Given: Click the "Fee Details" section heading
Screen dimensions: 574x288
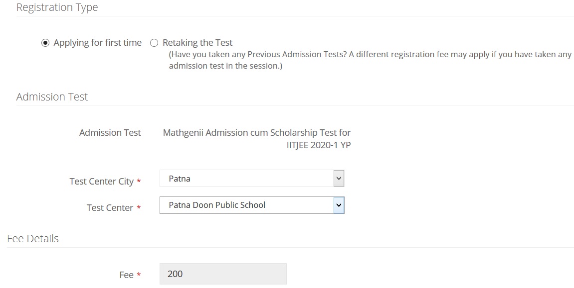Looking at the screenshot, I should click(x=33, y=239).
